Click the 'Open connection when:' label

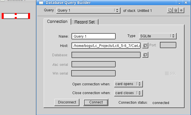point(91,84)
